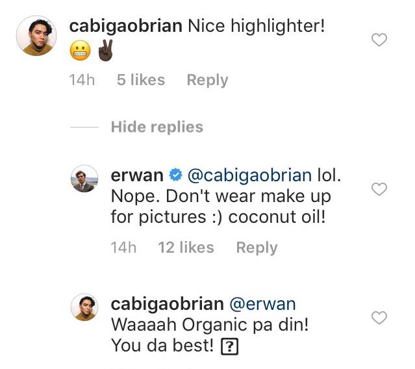
Task: Tap the @cabigaobrian mention in erwan's reply
Action: pos(249,175)
